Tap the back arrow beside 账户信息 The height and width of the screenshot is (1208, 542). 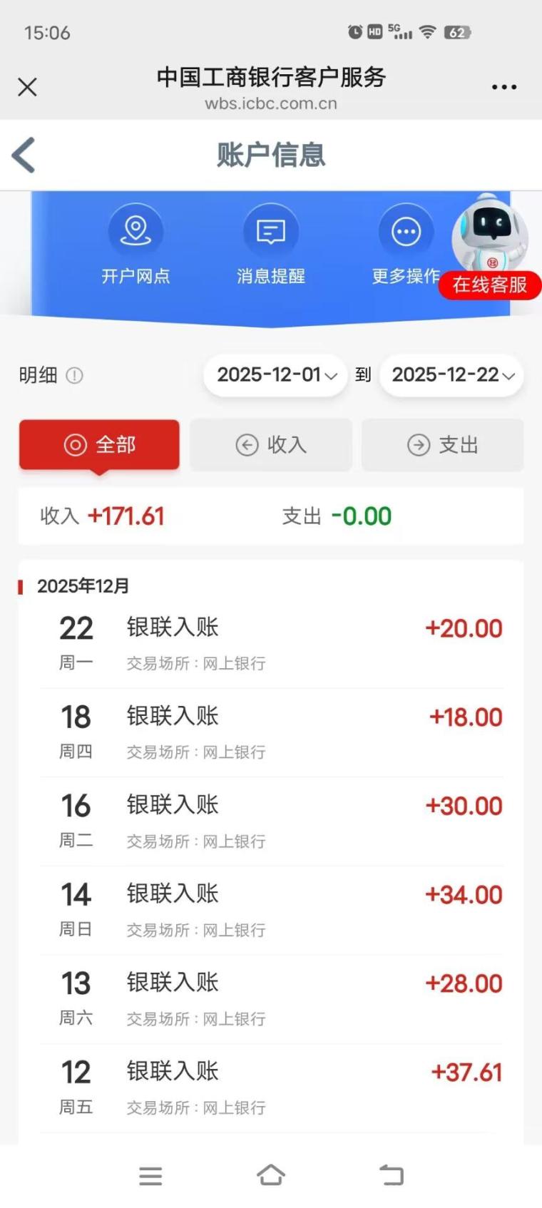click(x=24, y=155)
